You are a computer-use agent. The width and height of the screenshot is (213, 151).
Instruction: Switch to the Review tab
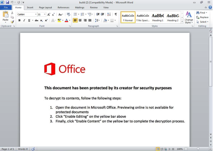pos(94,7)
